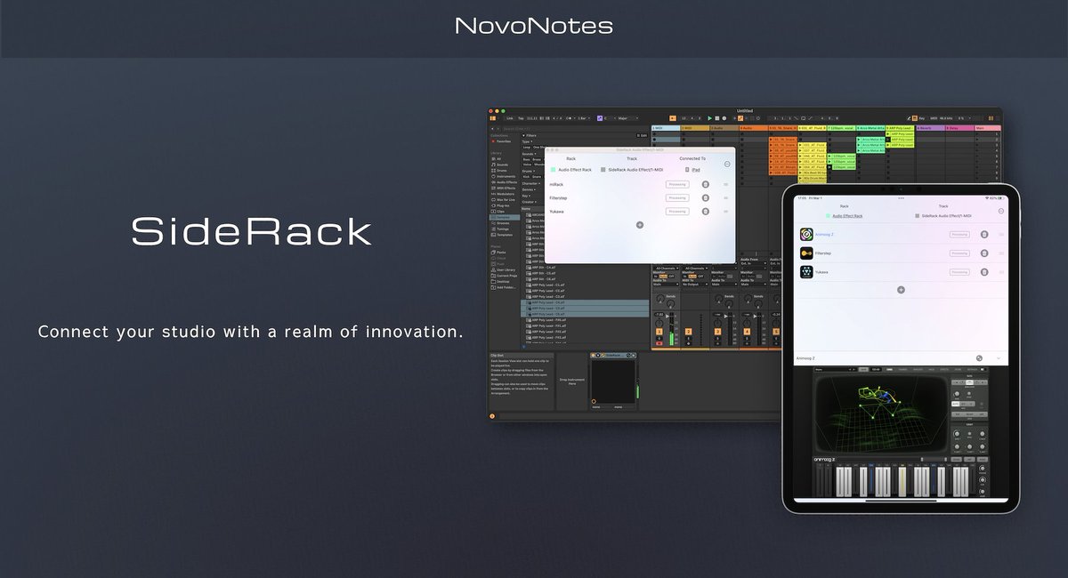Click Processing button for miRack row
This screenshot has height=578, width=1068.
tap(677, 184)
